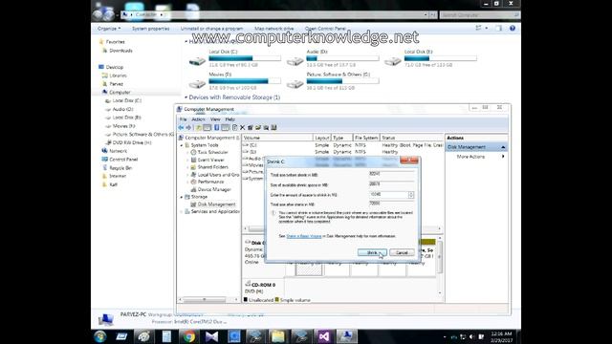Click the shrink amount input field
This screenshot has height=344, width=612.
pyautogui.click(x=389, y=194)
